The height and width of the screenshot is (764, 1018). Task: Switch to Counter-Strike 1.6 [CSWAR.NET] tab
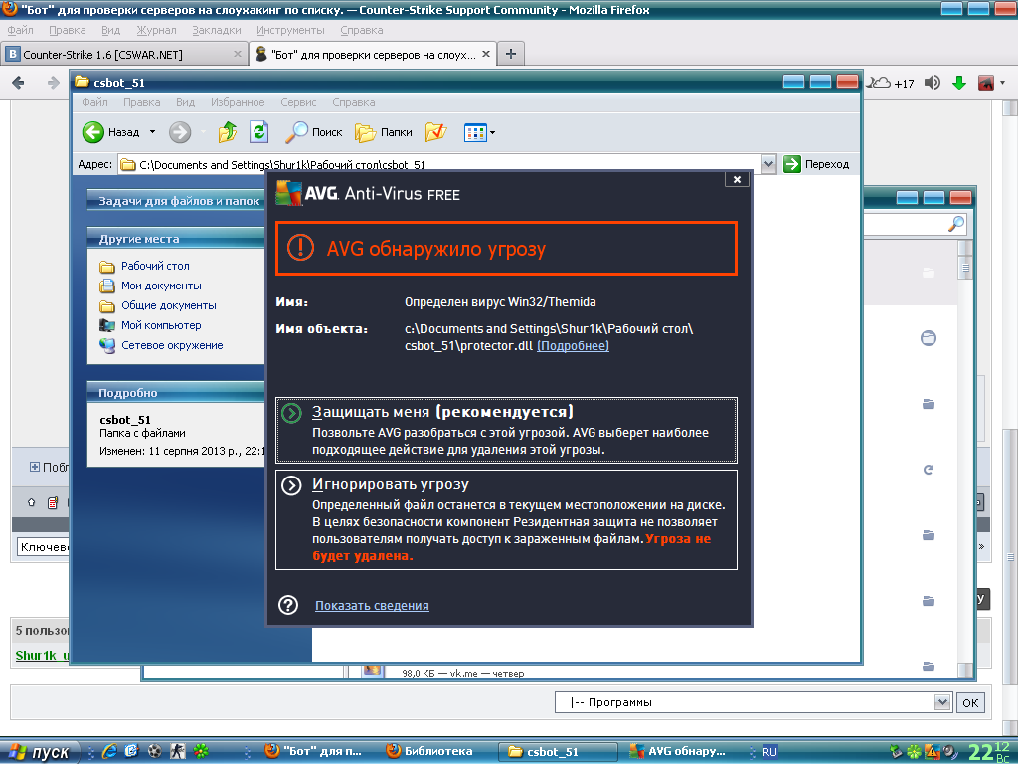pyautogui.click(x=124, y=54)
